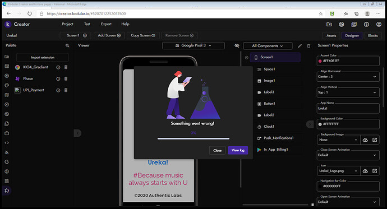Open palette search magnifier
Viewport: 387px width, 209px height.
click(x=67, y=45)
